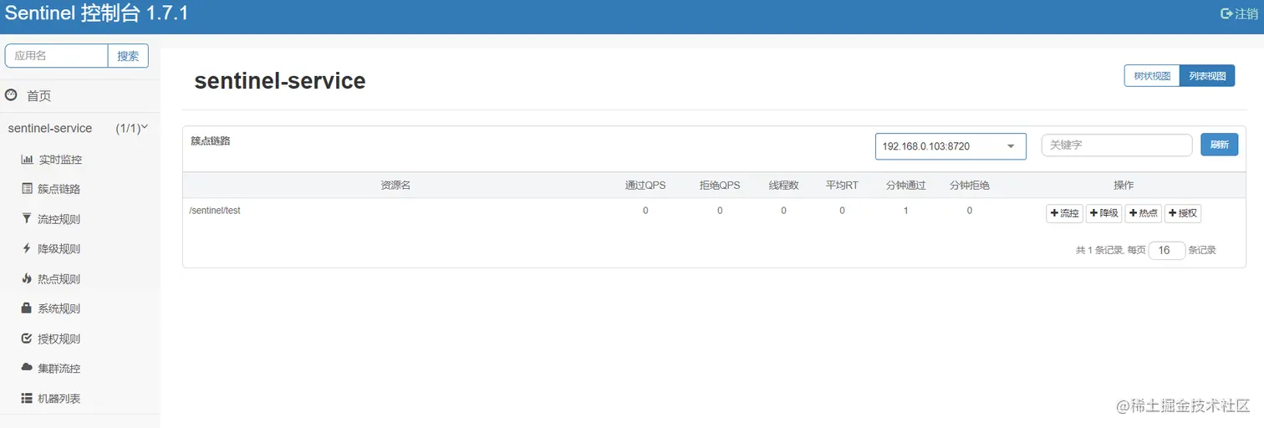Open 降级规则 menu item

click(x=59, y=249)
